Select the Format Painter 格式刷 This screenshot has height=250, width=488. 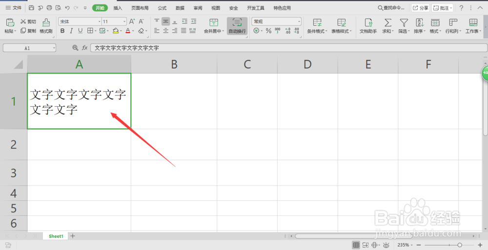click(46, 26)
